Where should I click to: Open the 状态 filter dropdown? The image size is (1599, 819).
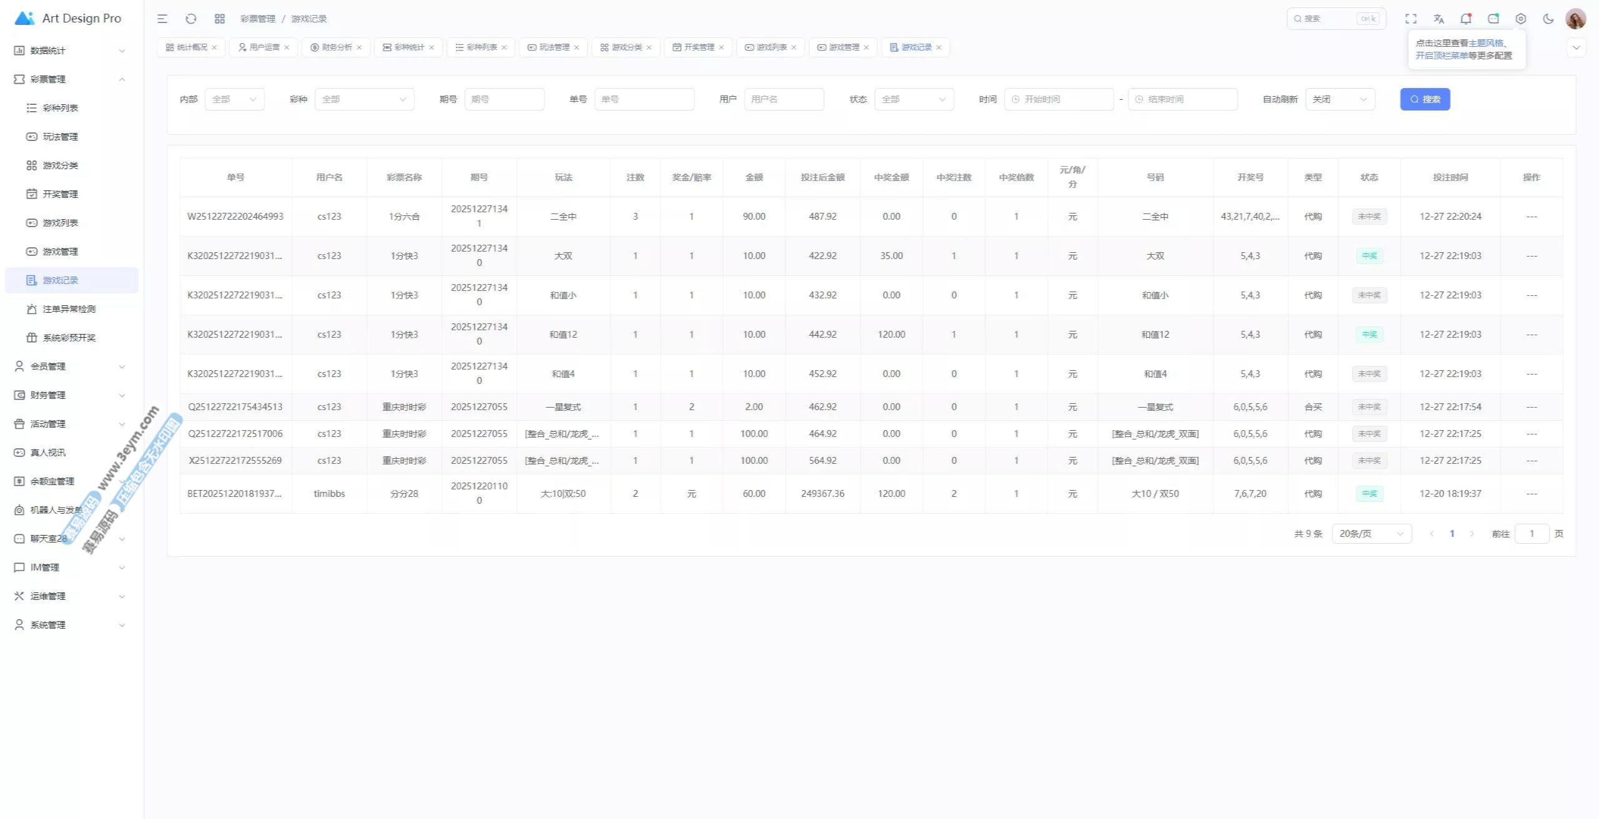tap(914, 99)
